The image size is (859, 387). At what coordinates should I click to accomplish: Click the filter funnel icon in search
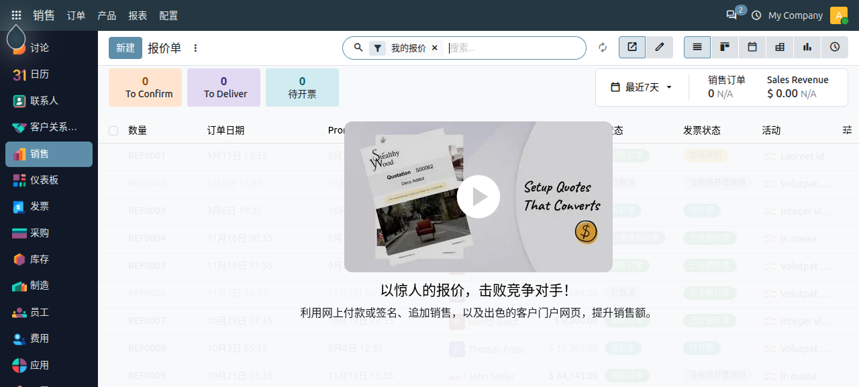point(378,48)
